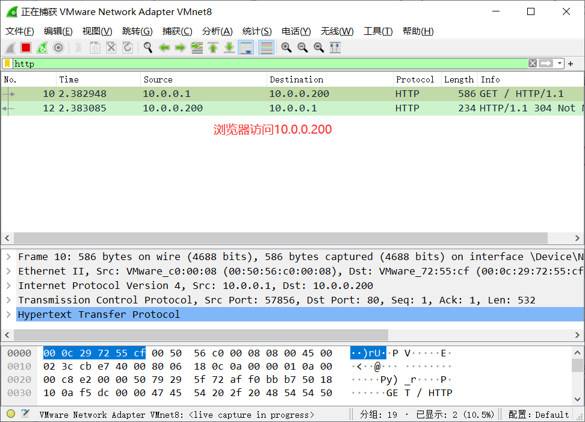Sort by the Destination column header
The width and height of the screenshot is (585, 422).
tap(330, 79)
